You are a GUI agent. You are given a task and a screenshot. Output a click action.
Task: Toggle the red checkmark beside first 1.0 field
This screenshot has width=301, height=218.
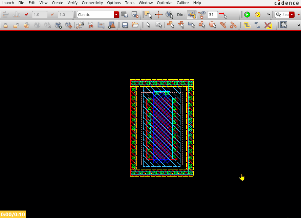pyautogui.click(x=26, y=15)
